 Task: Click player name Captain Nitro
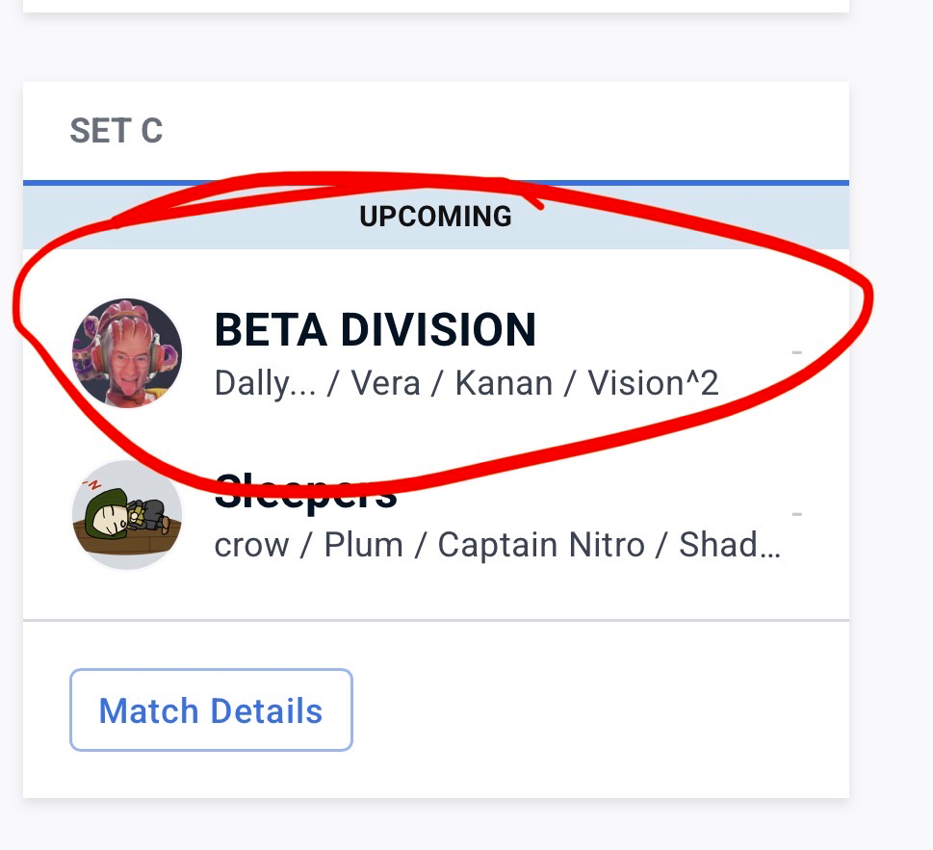541,545
